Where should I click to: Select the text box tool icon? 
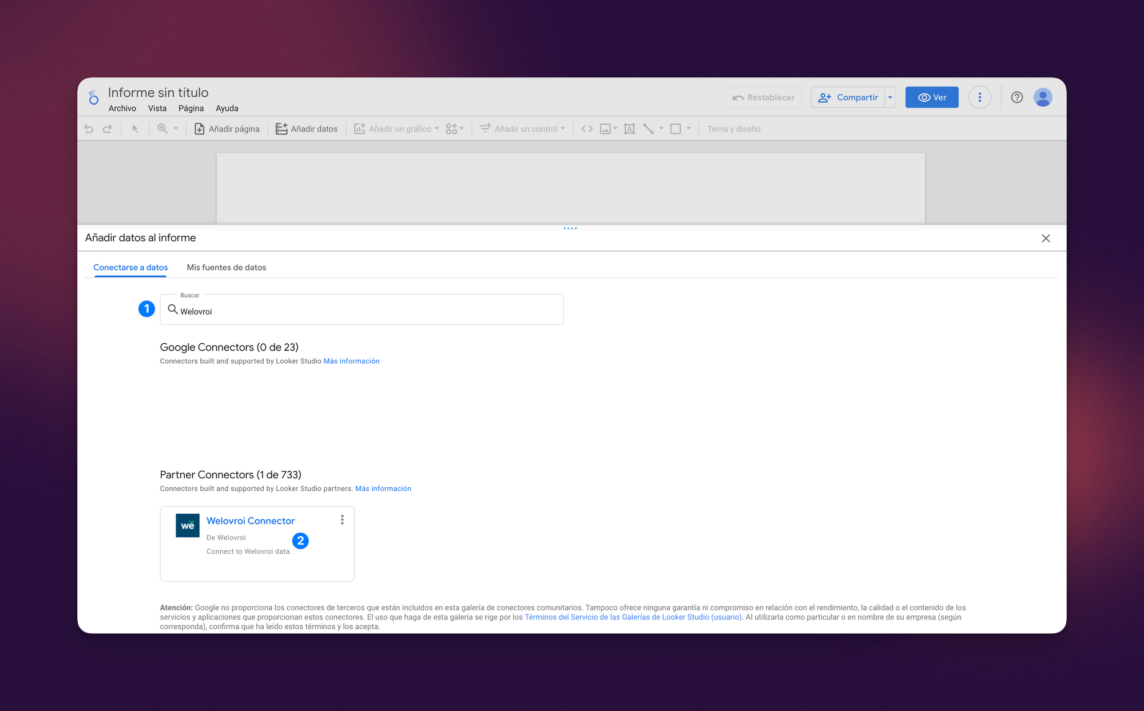(629, 129)
